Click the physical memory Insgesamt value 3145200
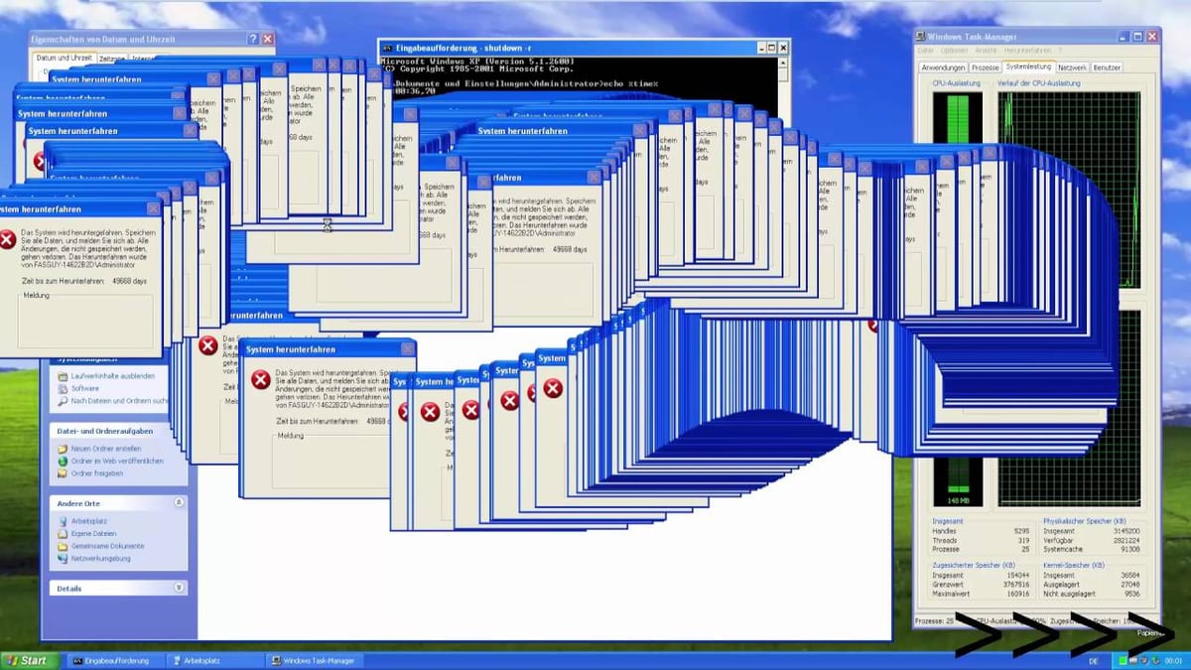The image size is (1191, 670). tap(1125, 531)
